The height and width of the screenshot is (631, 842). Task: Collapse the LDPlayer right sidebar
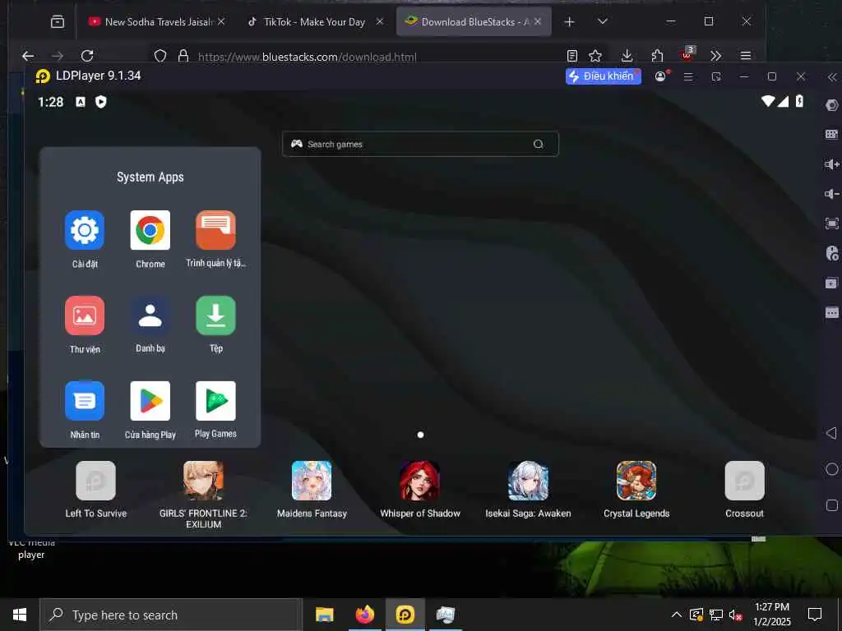[832, 78]
